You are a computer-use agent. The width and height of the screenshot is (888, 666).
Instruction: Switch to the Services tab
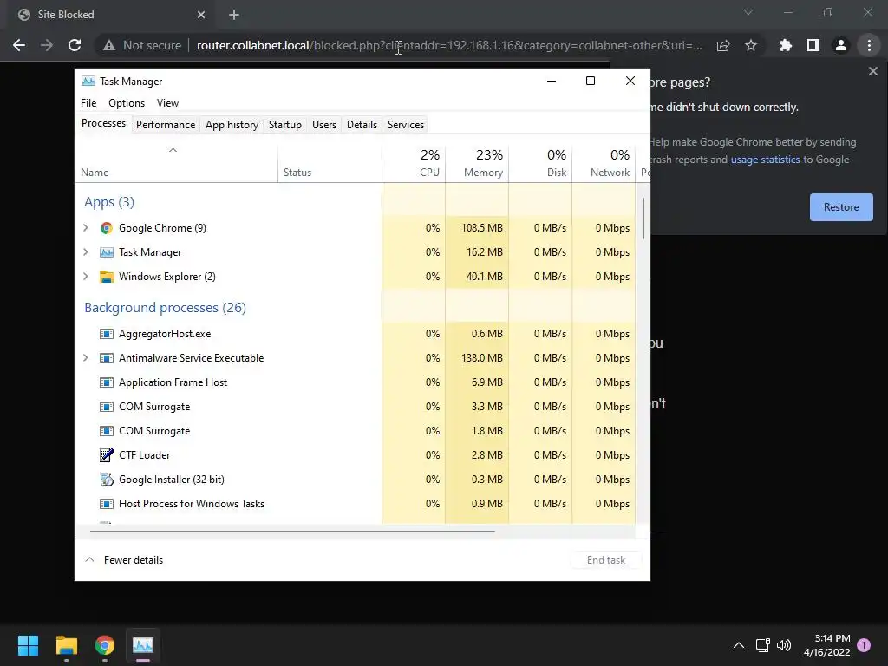click(406, 125)
